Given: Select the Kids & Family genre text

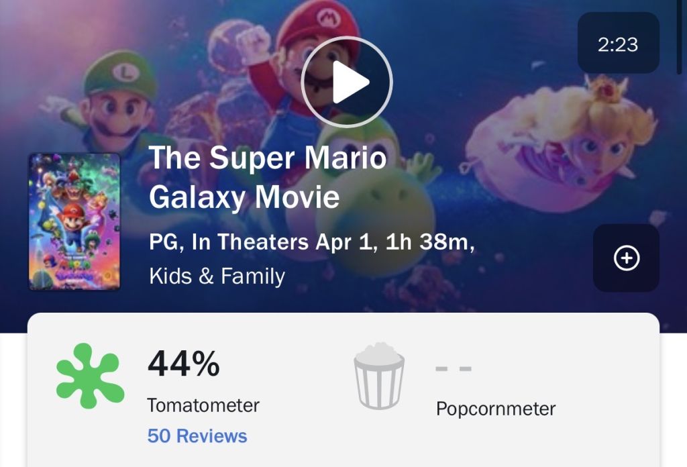Looking at the screenshot, I should [x=217, y=276].
